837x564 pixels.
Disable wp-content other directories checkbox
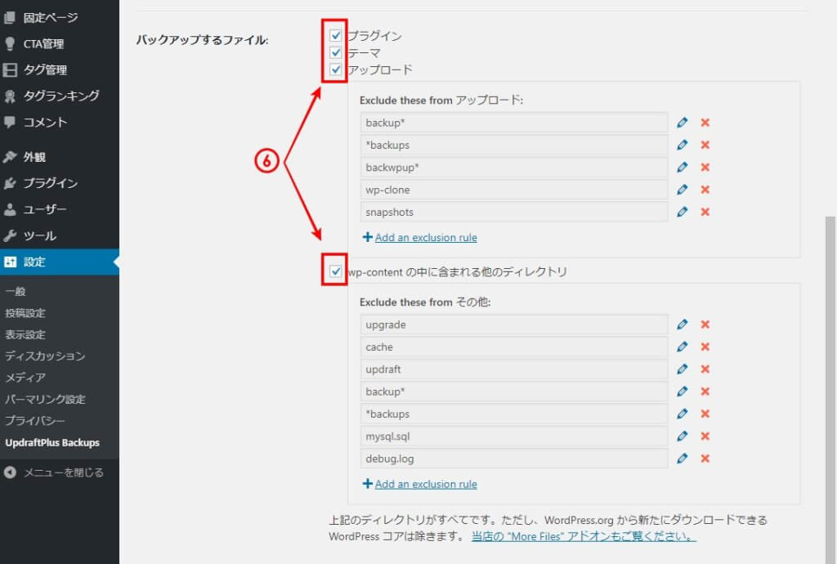point(336,271)
